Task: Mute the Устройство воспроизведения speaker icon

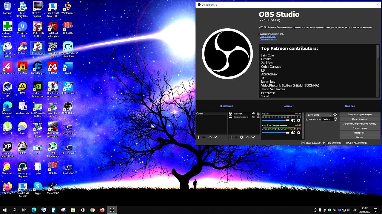Action: tap(293, 133)
